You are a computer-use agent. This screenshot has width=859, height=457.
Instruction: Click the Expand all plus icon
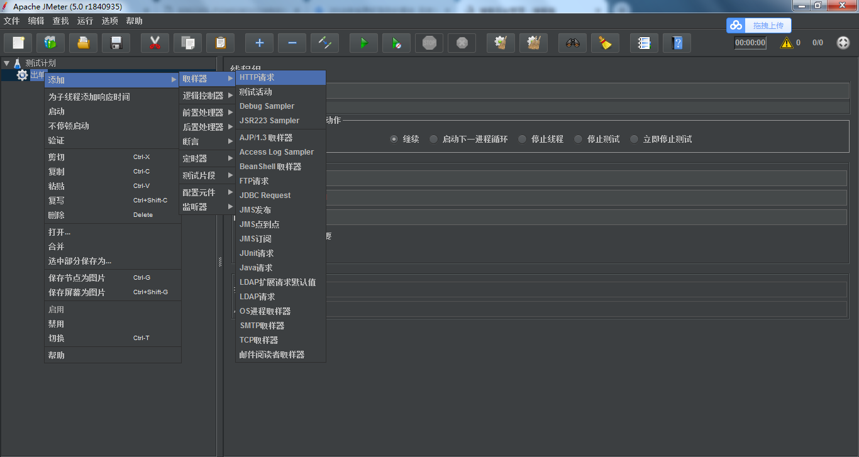click(259, 43)
